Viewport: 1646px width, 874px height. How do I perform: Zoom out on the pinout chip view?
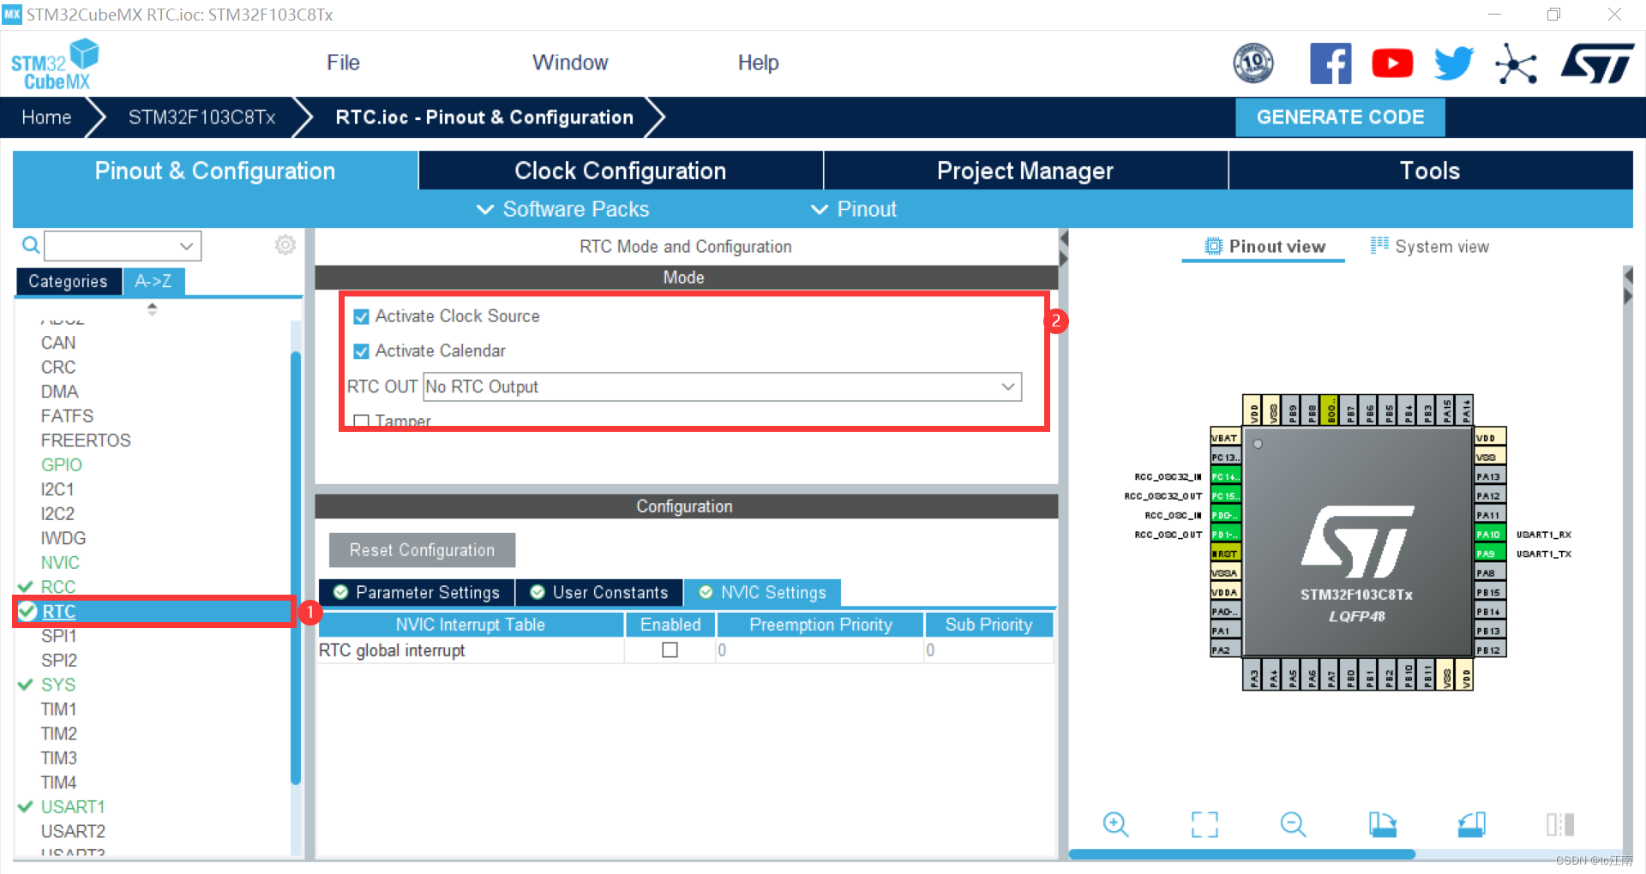click(1293, 824)
